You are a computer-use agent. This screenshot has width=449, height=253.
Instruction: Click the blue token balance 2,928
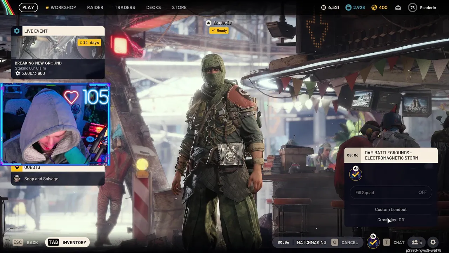[355, 7]
